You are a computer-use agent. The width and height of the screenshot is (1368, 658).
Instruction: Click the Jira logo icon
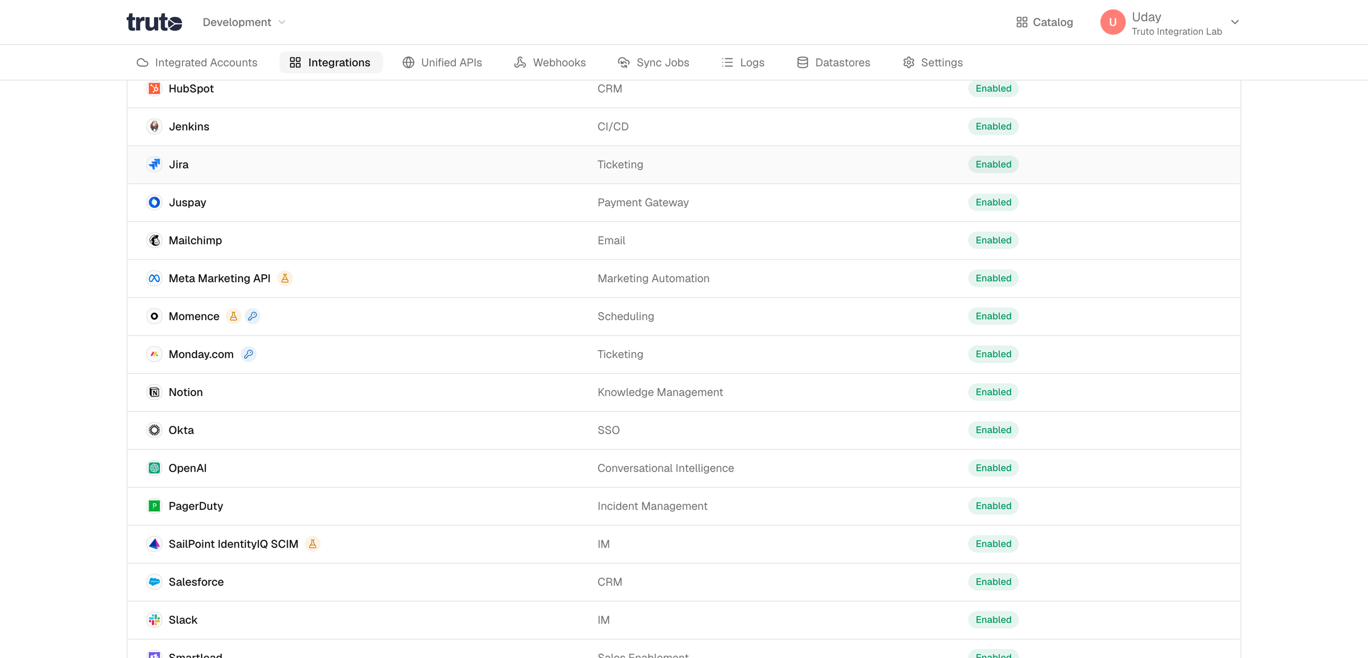click(154, 164)
